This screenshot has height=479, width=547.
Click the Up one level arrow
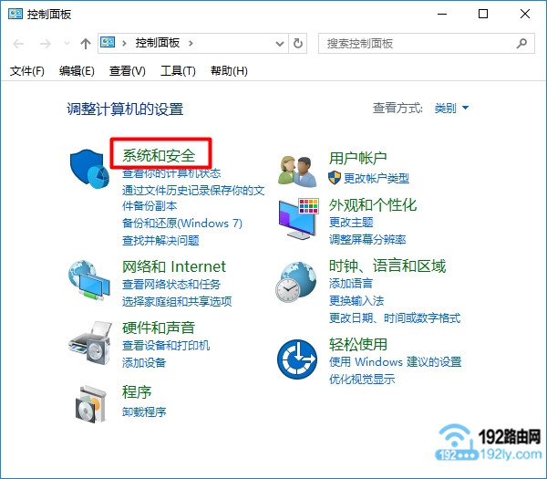(x=86, y=44)
